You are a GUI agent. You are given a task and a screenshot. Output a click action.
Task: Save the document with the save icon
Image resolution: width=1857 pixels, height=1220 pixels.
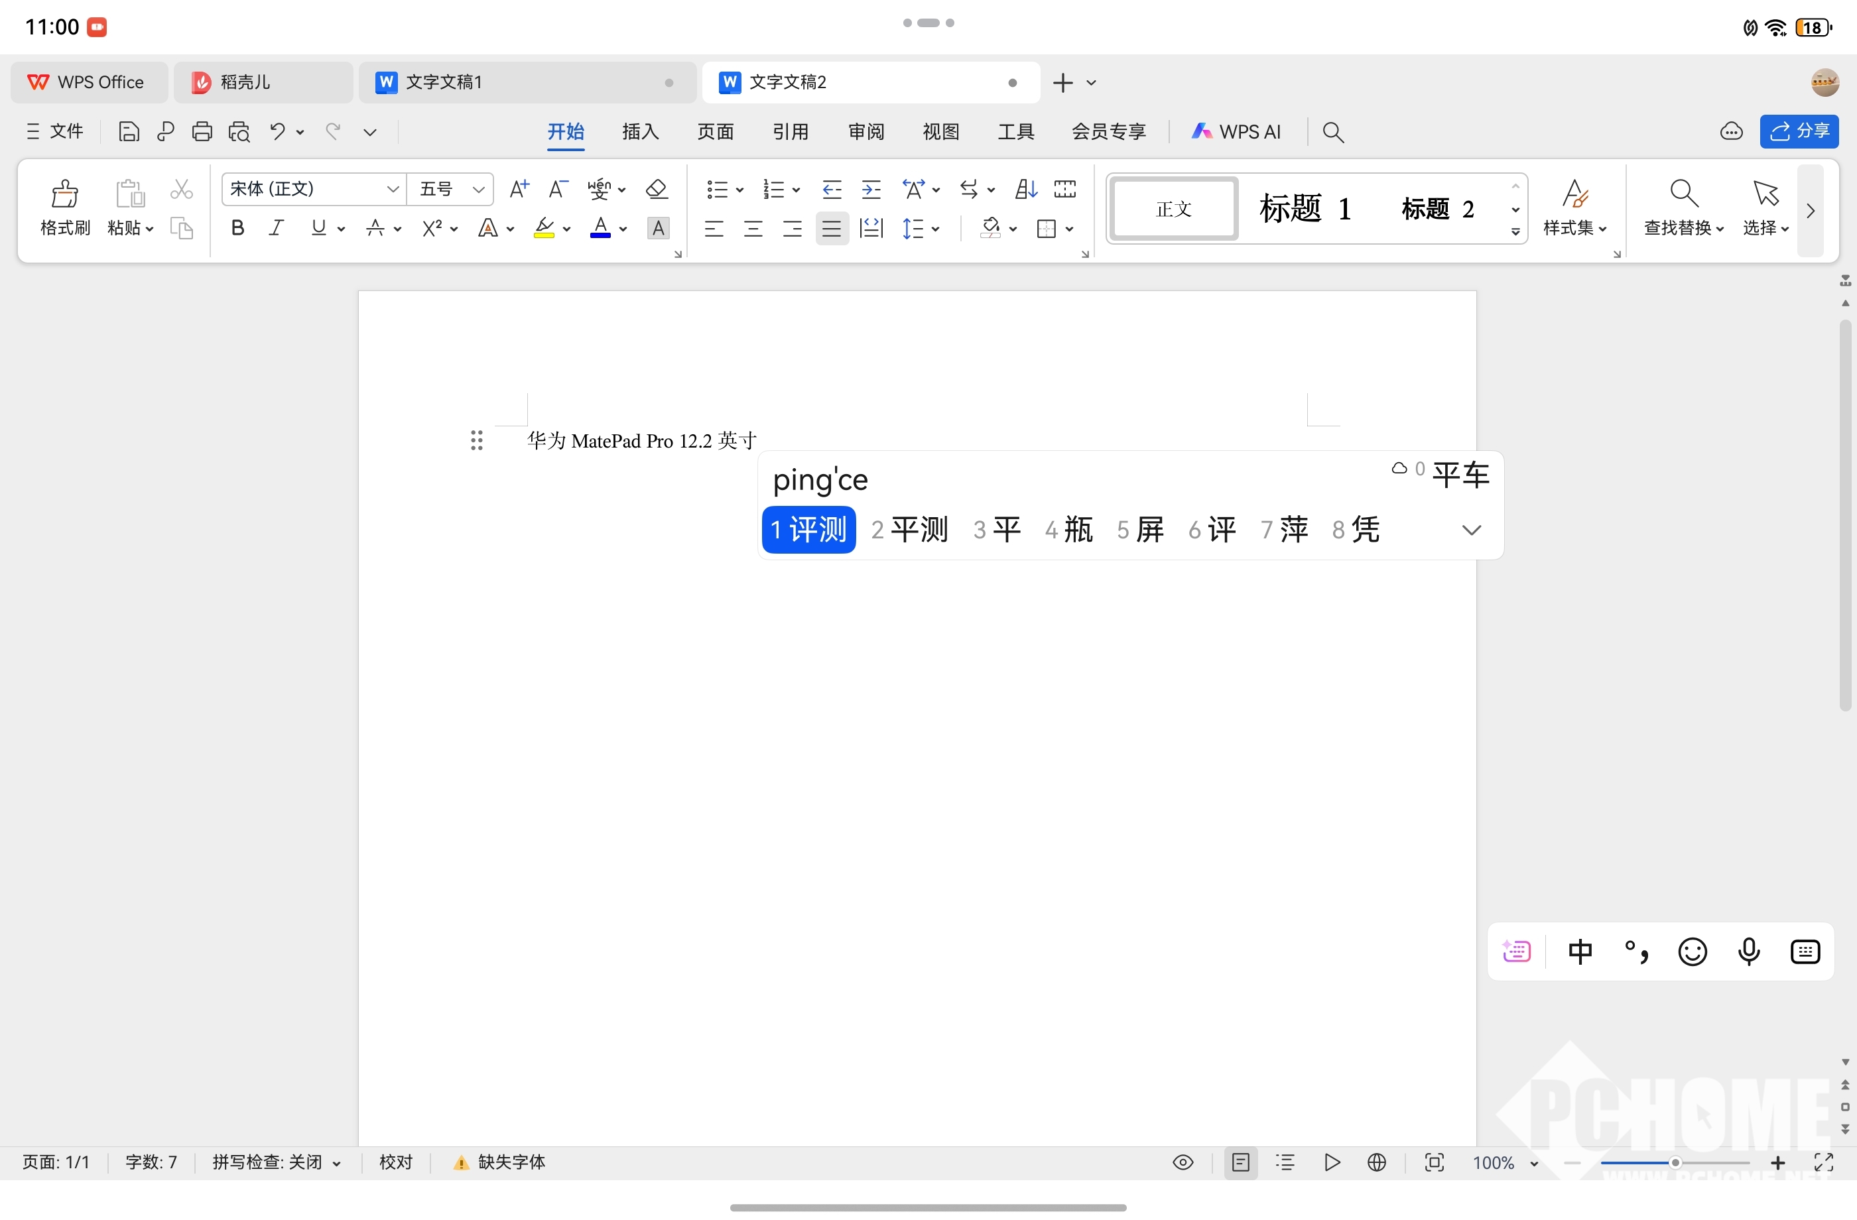(129, 132)
